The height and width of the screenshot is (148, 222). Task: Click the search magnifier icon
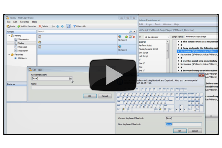131,31
